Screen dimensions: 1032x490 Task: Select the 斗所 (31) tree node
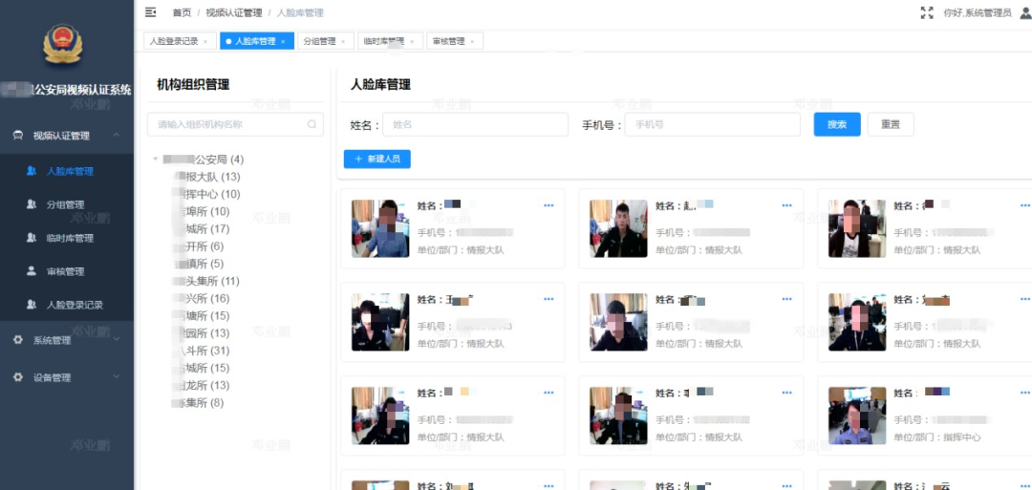203,351
